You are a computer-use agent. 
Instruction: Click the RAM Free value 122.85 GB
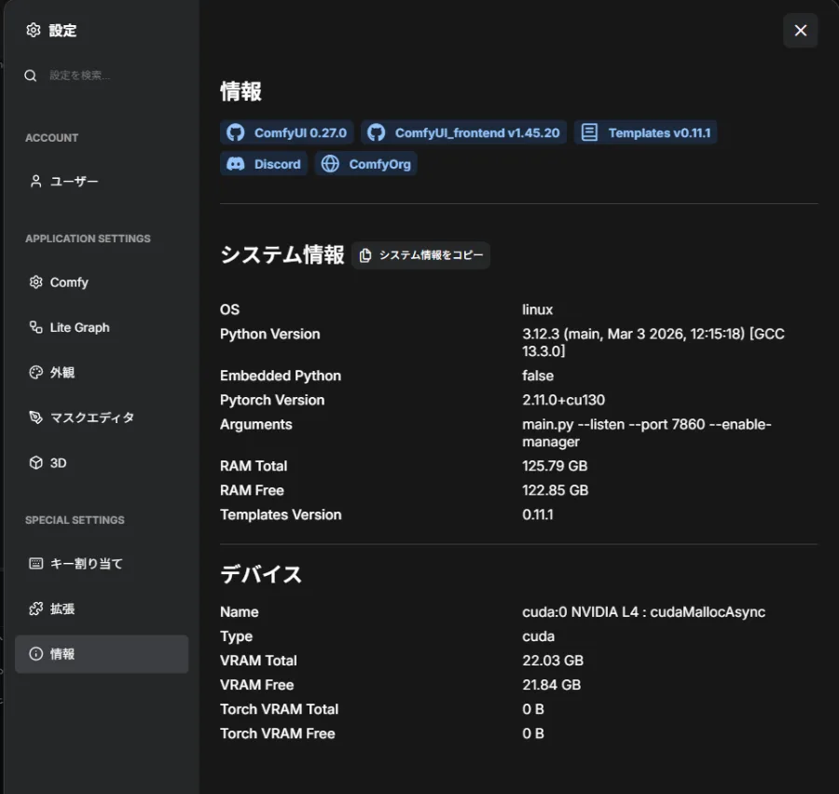(556, 490)
